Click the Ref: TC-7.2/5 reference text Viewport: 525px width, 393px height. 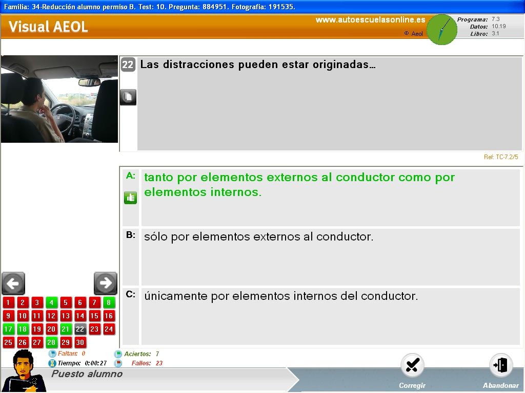(500, 157)
